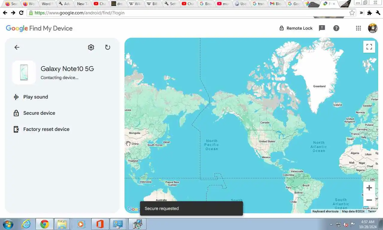Select Play sound option
383x230 pixels.
31,97
